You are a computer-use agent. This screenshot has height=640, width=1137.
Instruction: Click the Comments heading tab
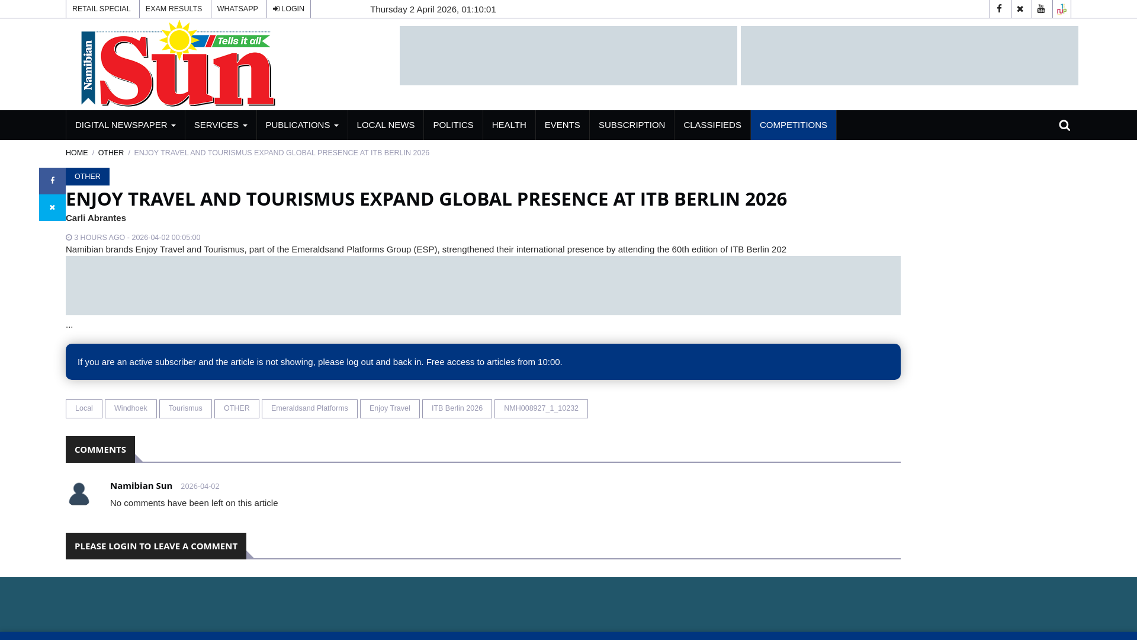[x=100, y=449]
